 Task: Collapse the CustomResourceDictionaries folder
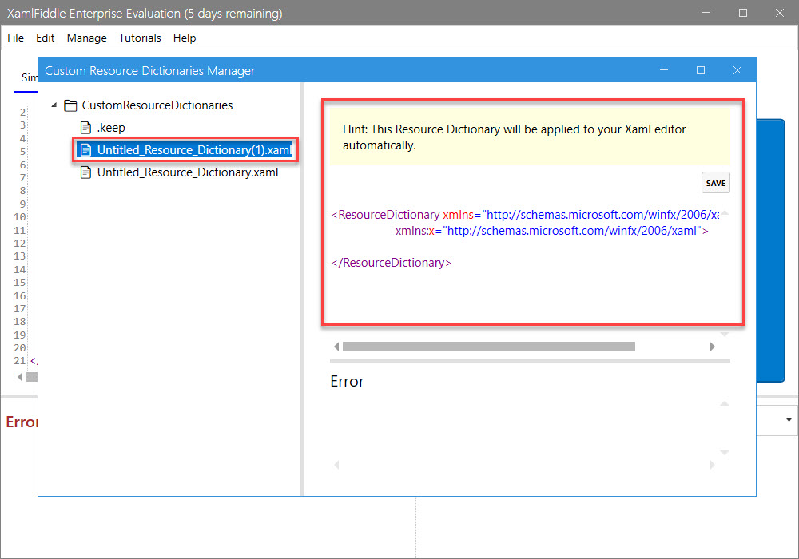point(54,105)
